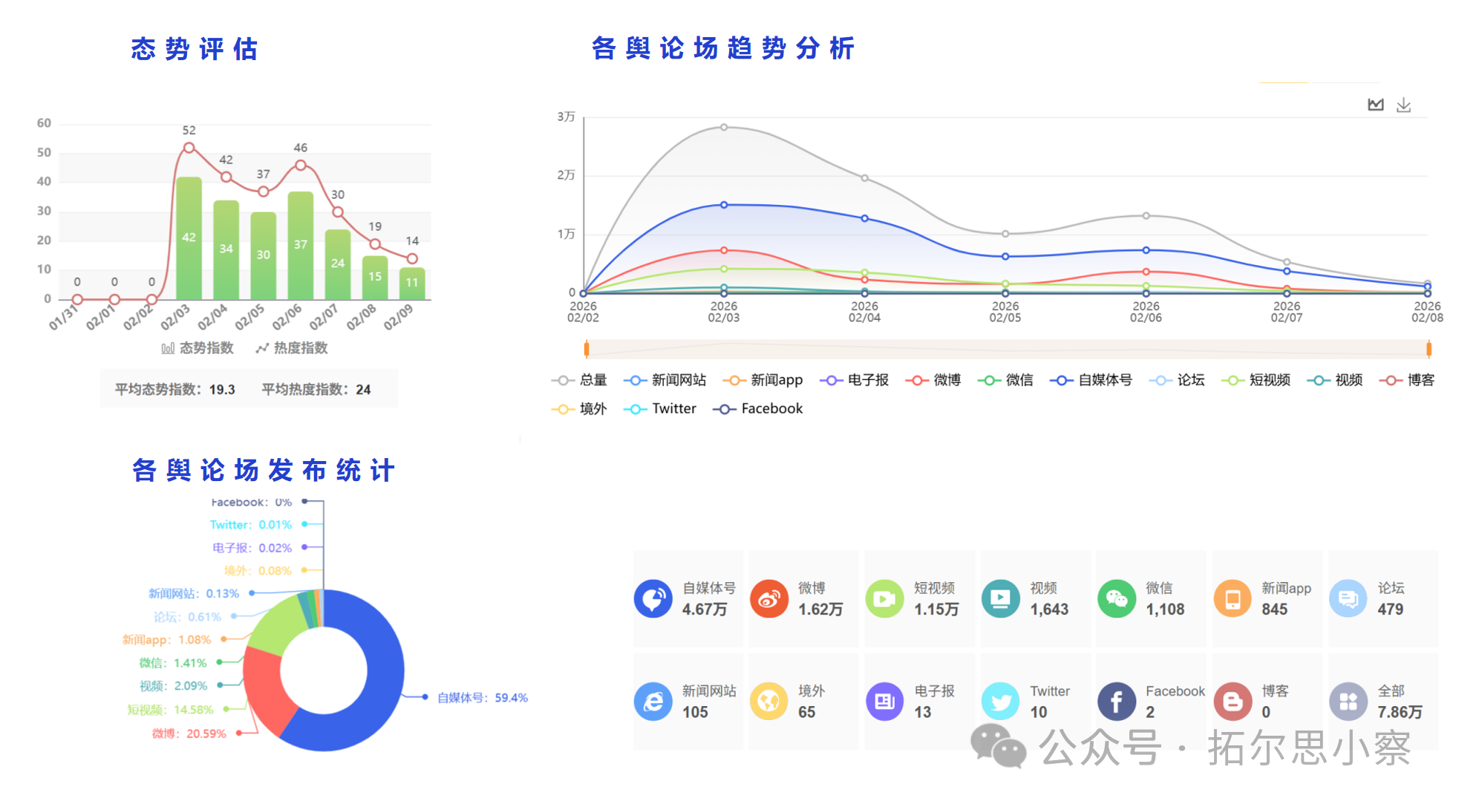Click the 微信 platform icon
The width and height of the screenshot is (1459, 807).
[1116, 598]
